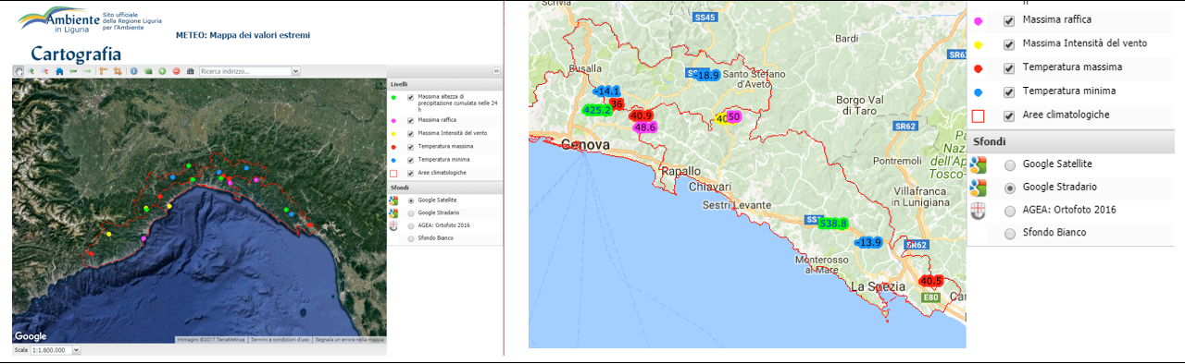This screenshot has height=364, width=1185.
Task: Go to next map view with right arrow
Action: click(87, 71)
